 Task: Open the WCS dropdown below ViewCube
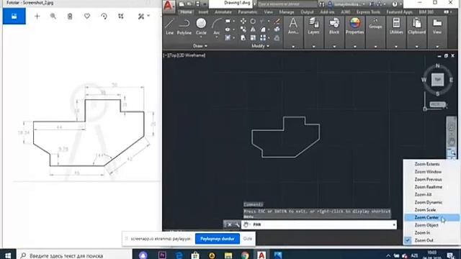pyautogui.click(x=437, y=104)
